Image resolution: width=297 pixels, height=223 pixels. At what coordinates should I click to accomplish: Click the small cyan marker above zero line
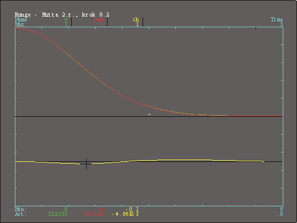tap(149, 114)
